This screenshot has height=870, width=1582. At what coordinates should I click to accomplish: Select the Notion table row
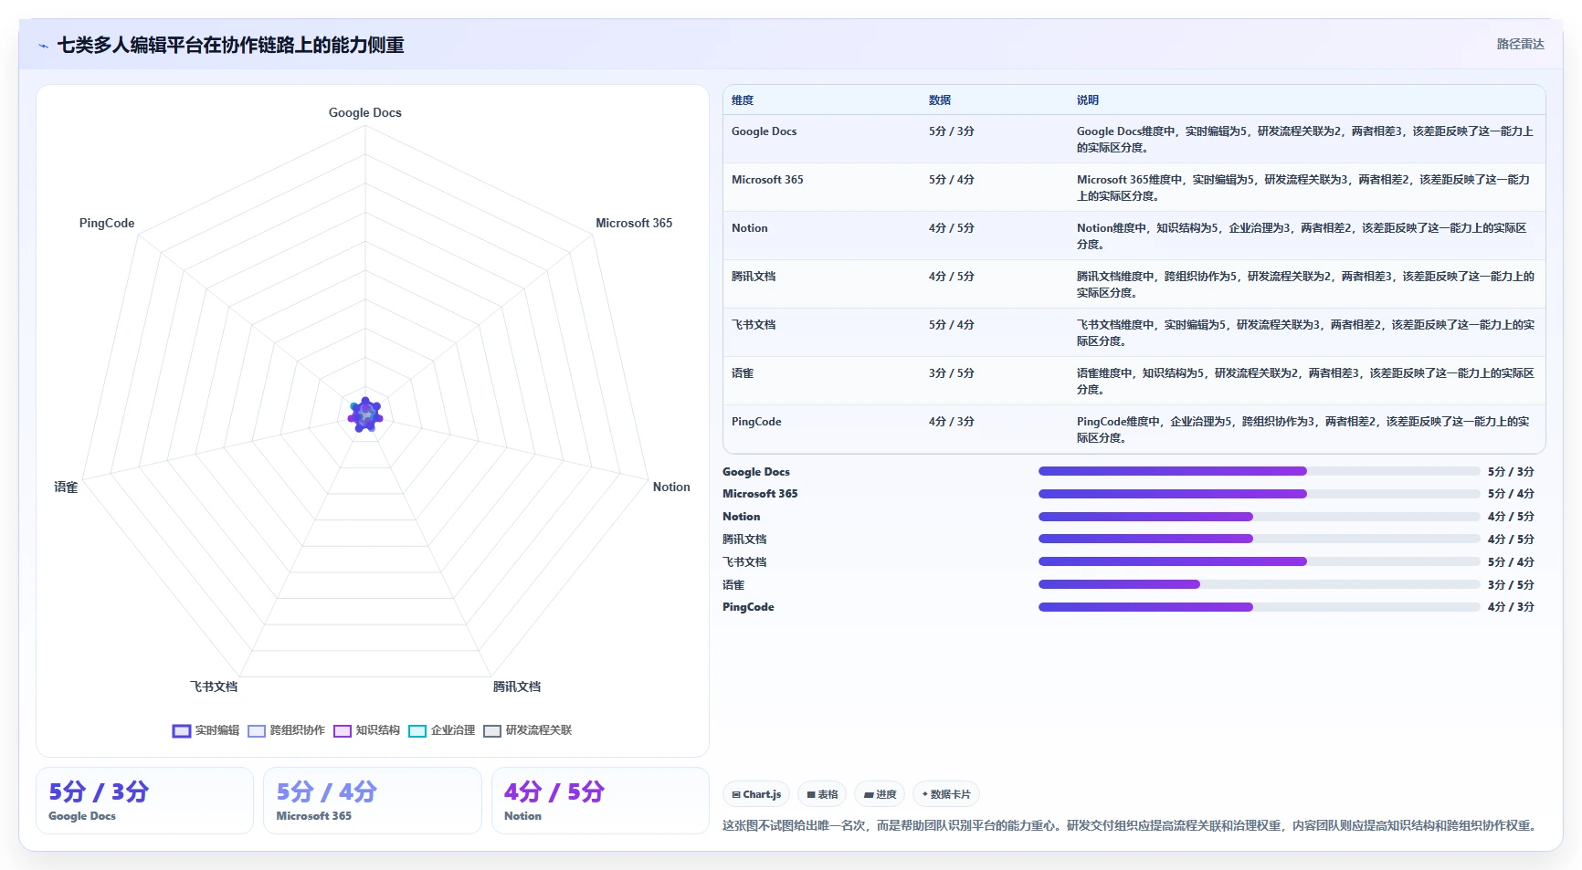point(1134,236)
